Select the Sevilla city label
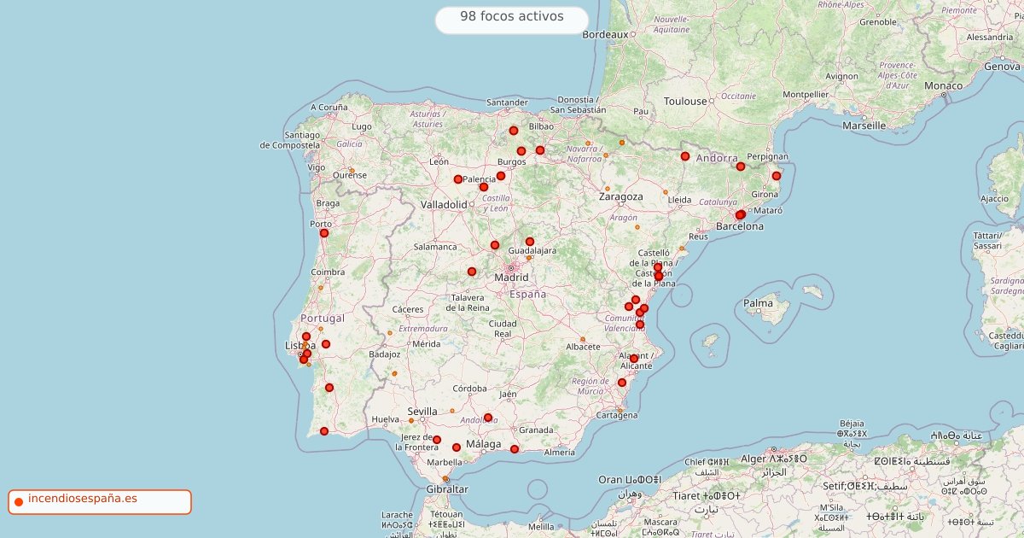1024x538 pixels. click(x=422, y=412)
